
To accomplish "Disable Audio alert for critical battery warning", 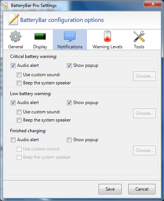I will tap(13, 66).
